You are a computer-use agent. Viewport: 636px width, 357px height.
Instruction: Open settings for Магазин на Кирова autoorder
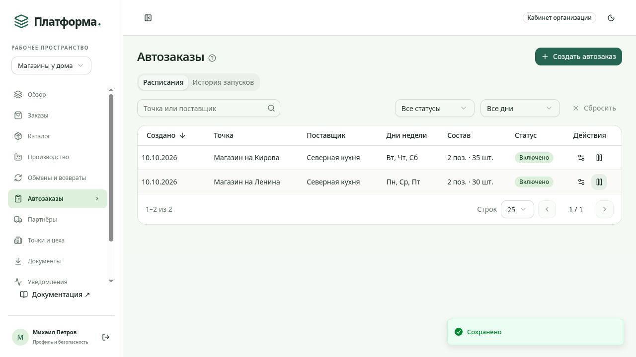click(x=581, y=158)
